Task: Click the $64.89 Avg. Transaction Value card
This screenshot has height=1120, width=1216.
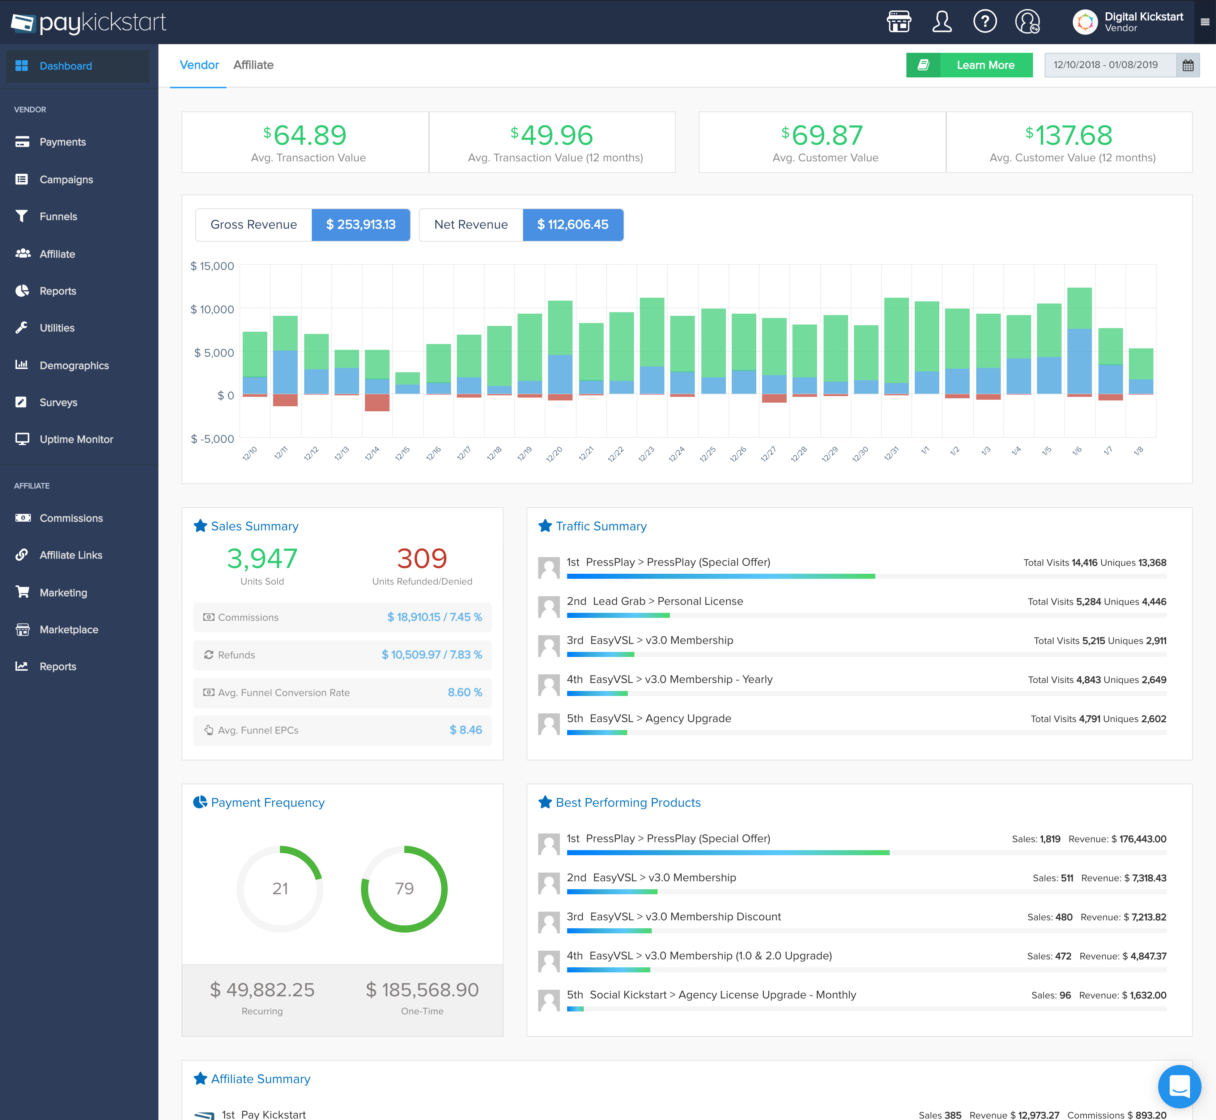Action: [x=305, y=142]
